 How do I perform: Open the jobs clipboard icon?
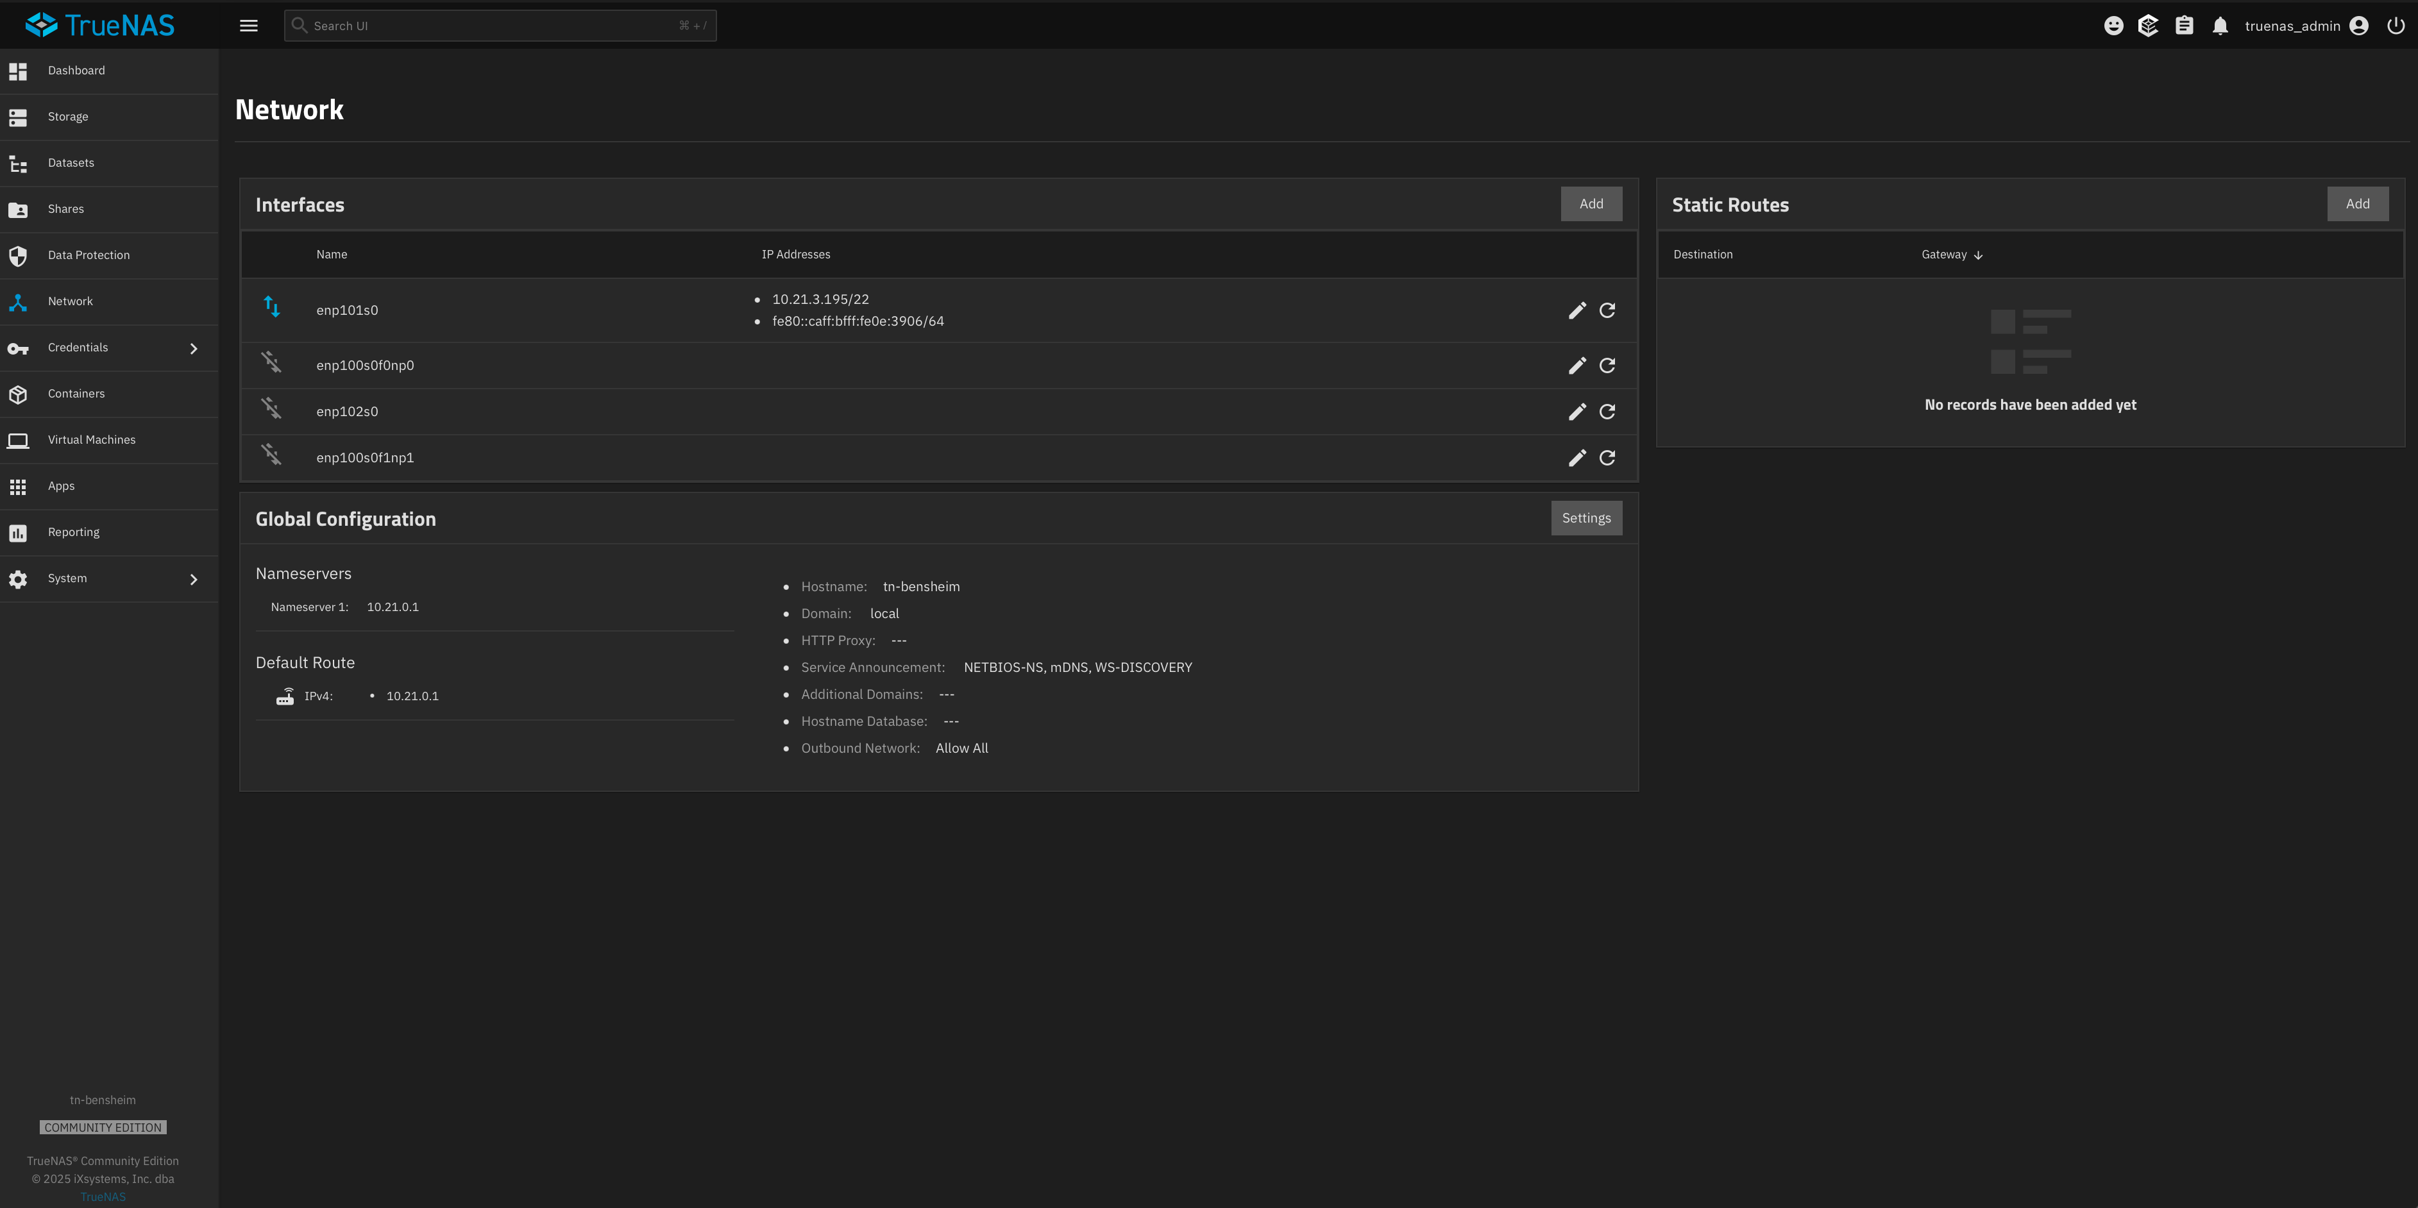pyautogui.click(x=2185, y=26)
